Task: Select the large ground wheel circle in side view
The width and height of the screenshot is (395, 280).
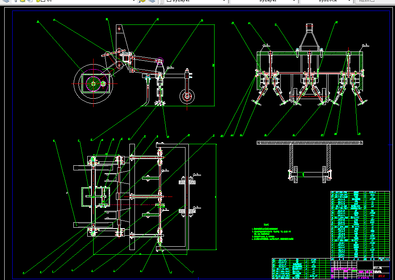Action: tap(93, 83)
